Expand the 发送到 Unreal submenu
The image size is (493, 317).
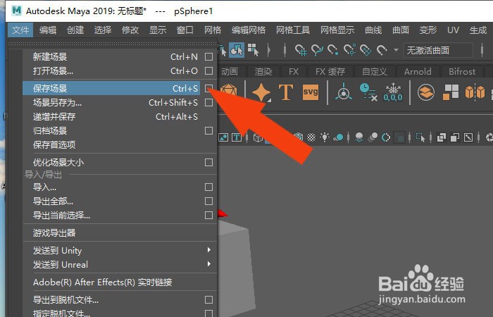[x=209, y=264]
